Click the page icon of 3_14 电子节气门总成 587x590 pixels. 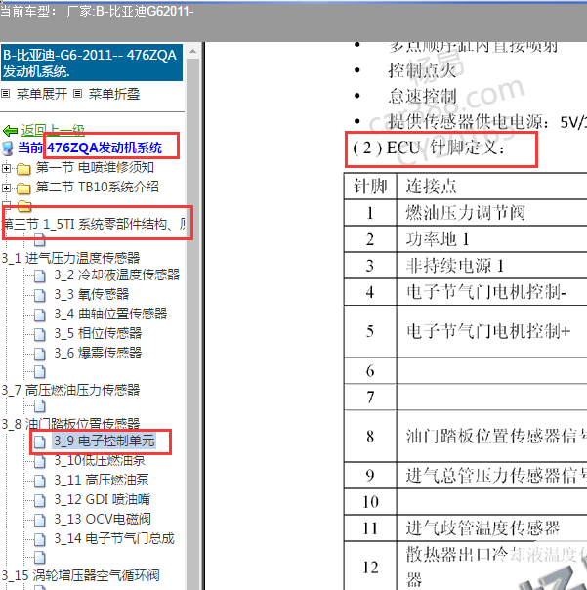click(x=39, y=539)
